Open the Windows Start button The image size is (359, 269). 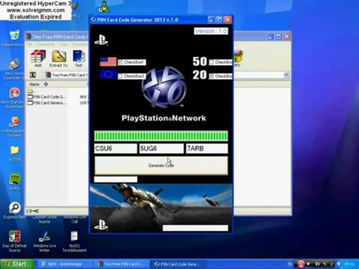pos(16,264)
